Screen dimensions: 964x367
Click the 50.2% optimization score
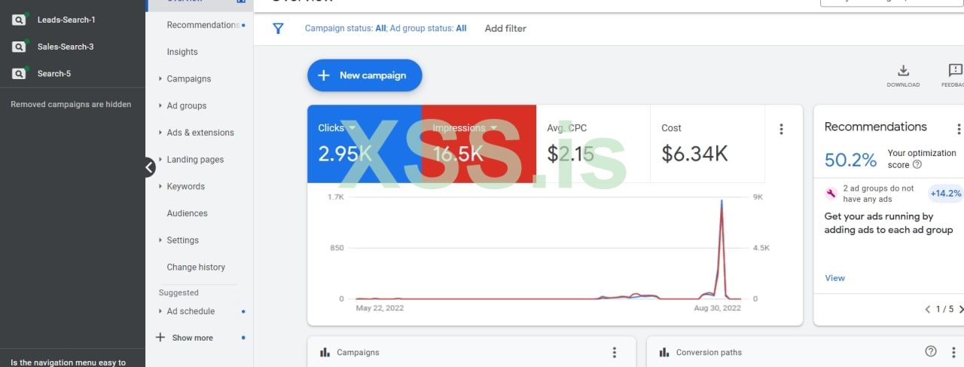(x=850, y=160)
